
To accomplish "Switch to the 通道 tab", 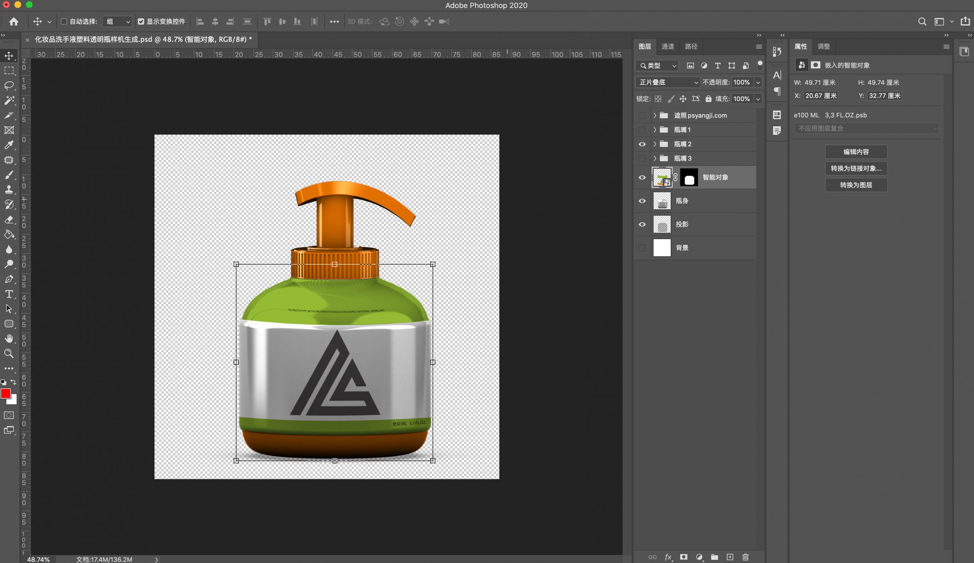I will pos(667,46).
